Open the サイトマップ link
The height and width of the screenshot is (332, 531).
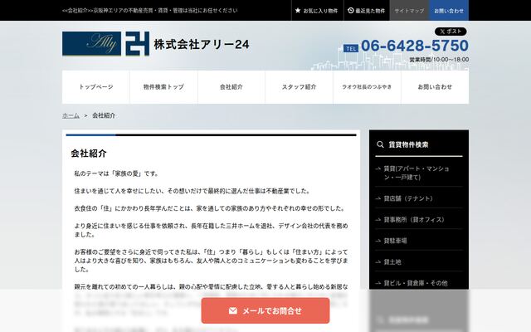[x=409, y=11]
